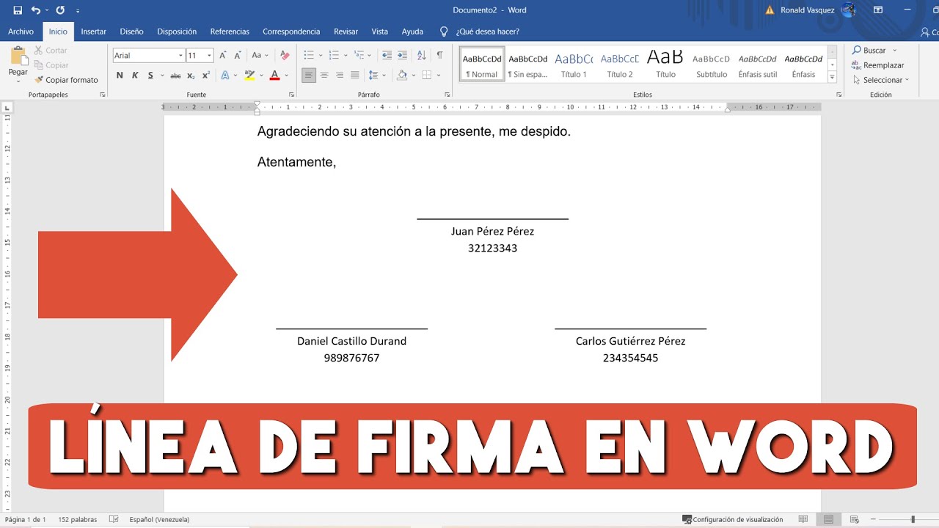Image resolution: width=939 pixels, height=528 pixels.
Task: Apply the Título 1 style
Action: (574, 65)
